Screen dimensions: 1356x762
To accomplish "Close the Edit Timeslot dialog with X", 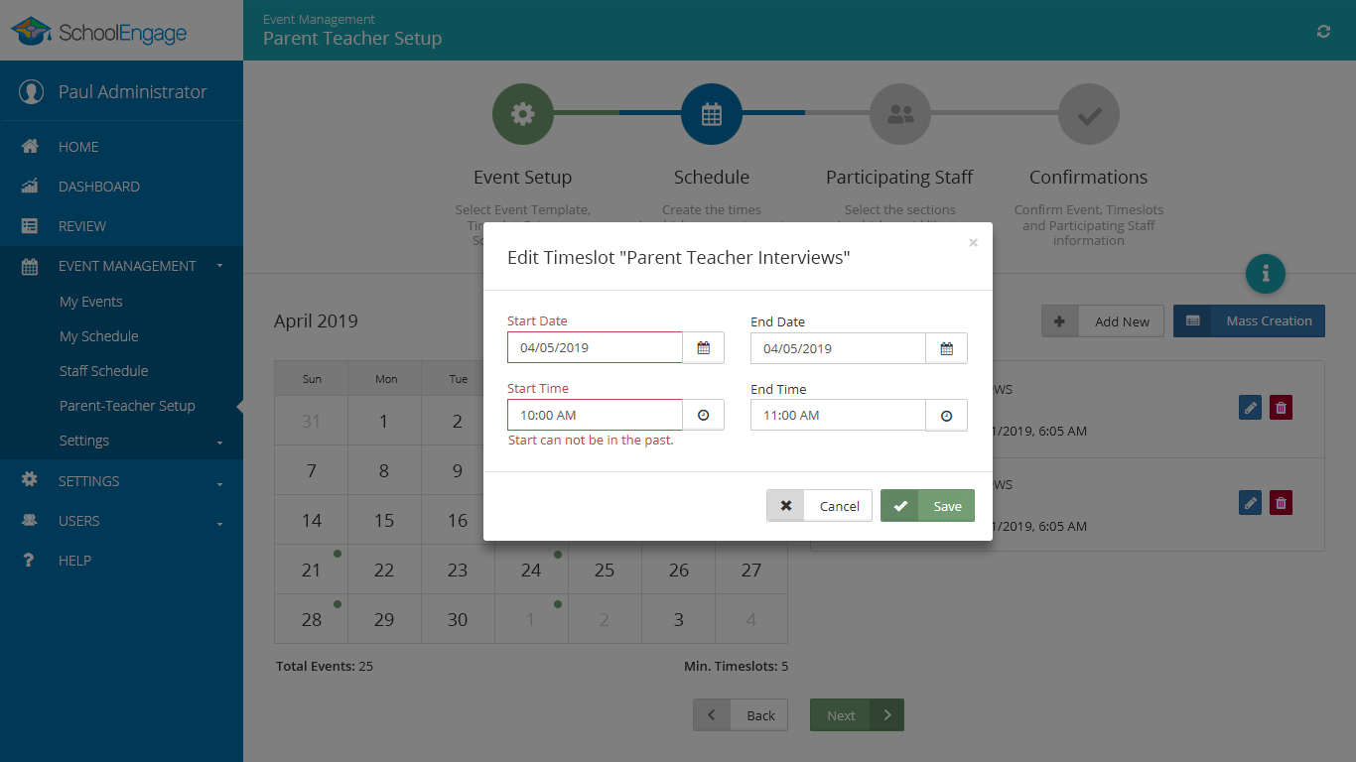I will [973, 243].
